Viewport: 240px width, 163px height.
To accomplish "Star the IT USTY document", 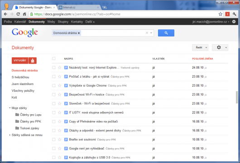I will 59,112.
